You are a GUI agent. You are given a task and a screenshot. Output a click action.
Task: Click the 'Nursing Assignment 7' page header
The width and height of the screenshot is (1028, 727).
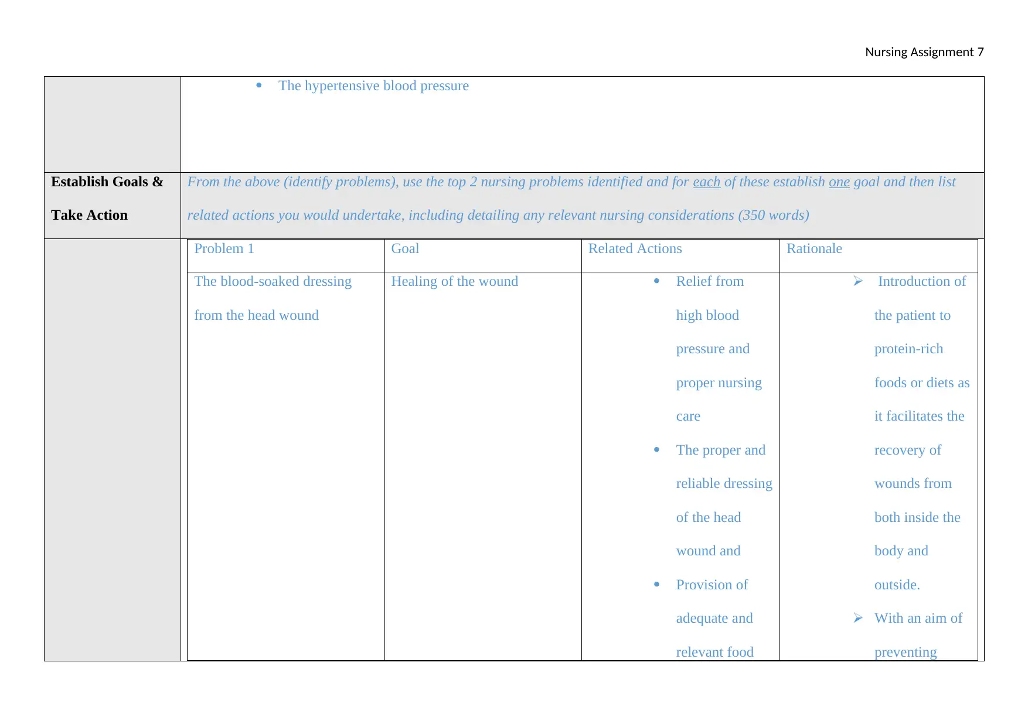[x=924, y=52]
